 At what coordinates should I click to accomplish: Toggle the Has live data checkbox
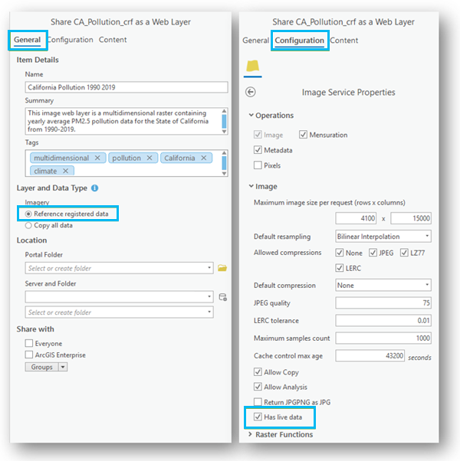258,417
